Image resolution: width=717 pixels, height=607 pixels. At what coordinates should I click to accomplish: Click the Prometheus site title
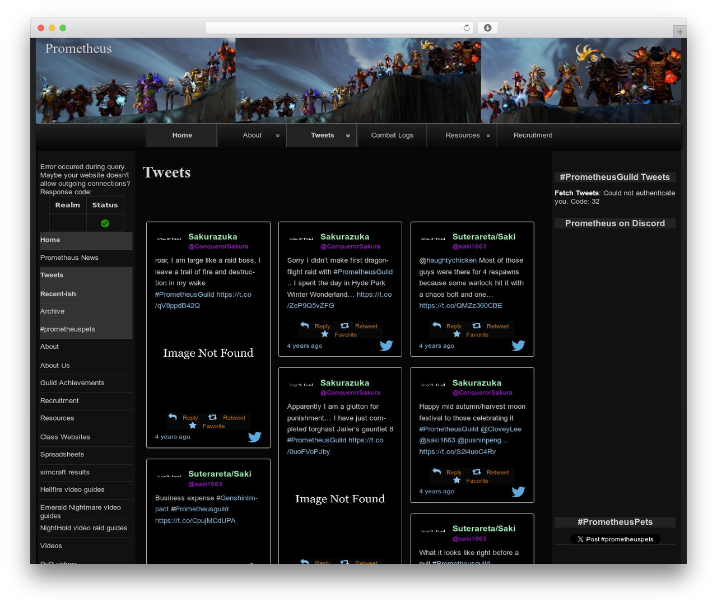78,49
